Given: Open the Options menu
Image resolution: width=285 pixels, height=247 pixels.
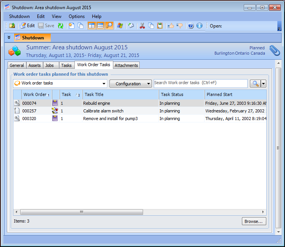Looking at the screenshot, I should (x=76, y=16).
